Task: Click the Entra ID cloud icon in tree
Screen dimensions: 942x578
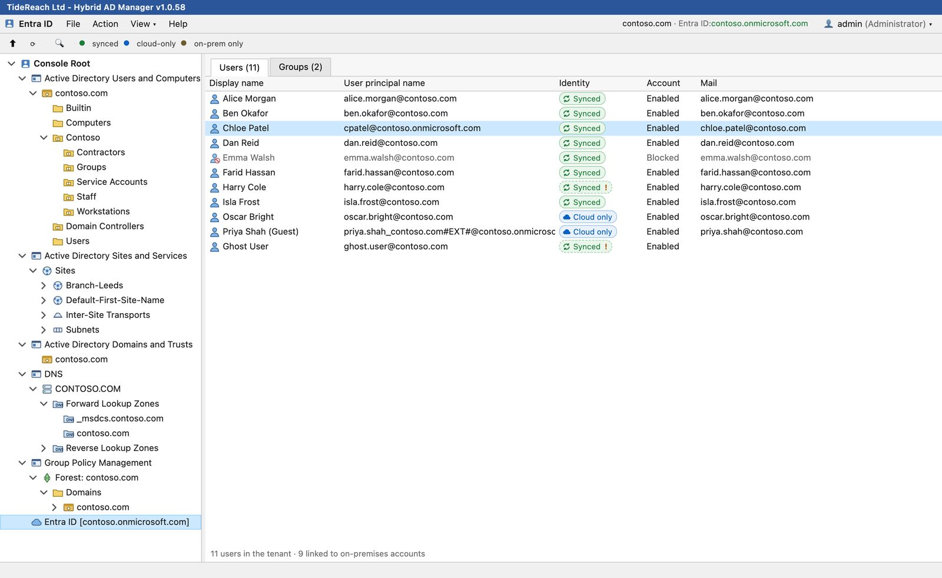Action: 37,522
